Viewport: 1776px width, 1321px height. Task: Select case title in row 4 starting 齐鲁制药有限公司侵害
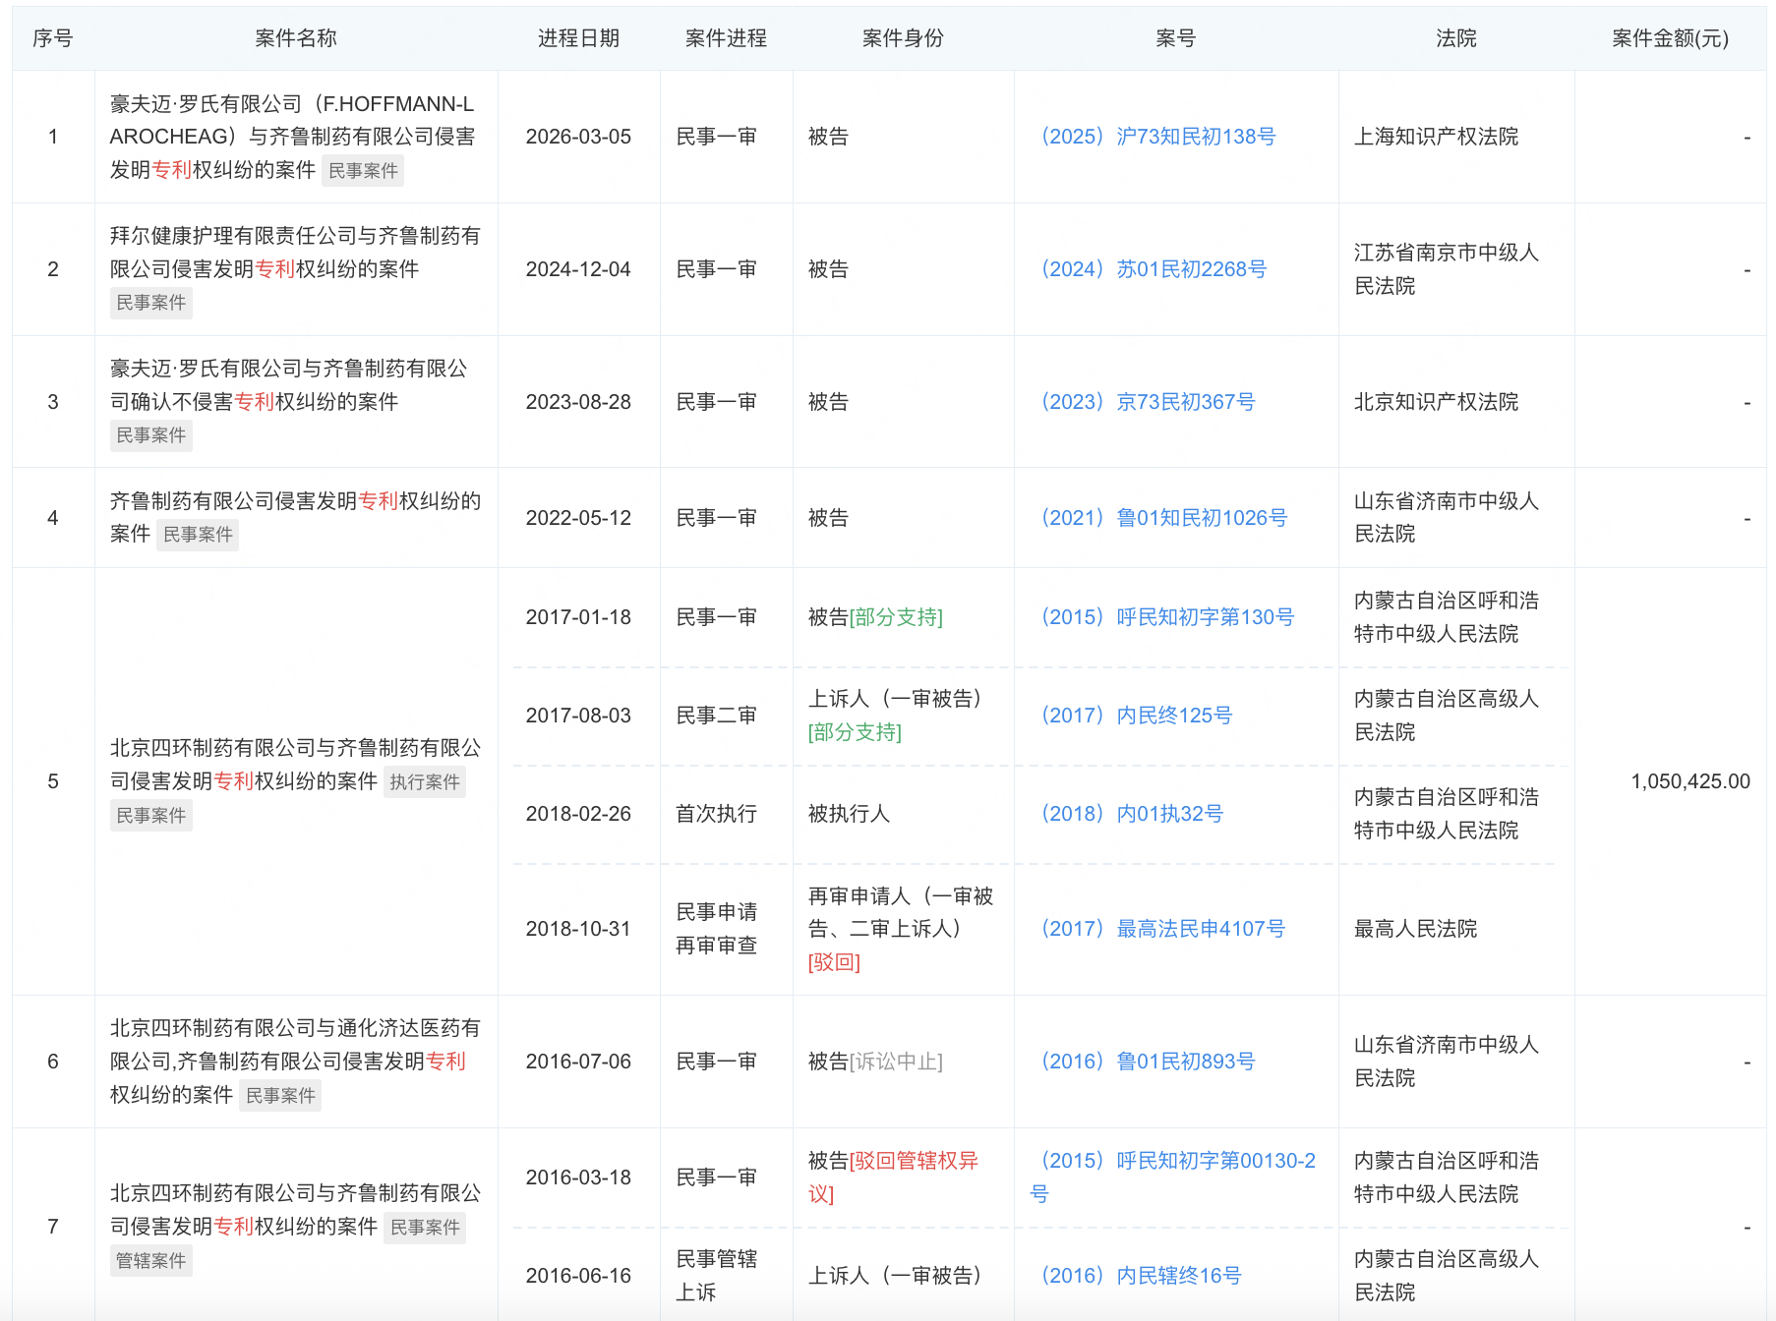coord(295,517)
